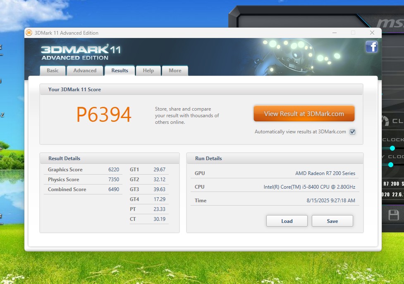Viewport: 404px width, 284px height.
Task: Click the orange P6394 score text
Action: (104, 115)
